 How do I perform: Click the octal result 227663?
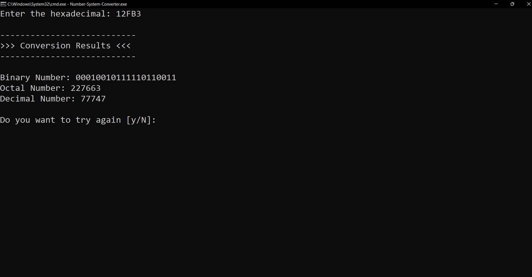(x=86, y=88)
